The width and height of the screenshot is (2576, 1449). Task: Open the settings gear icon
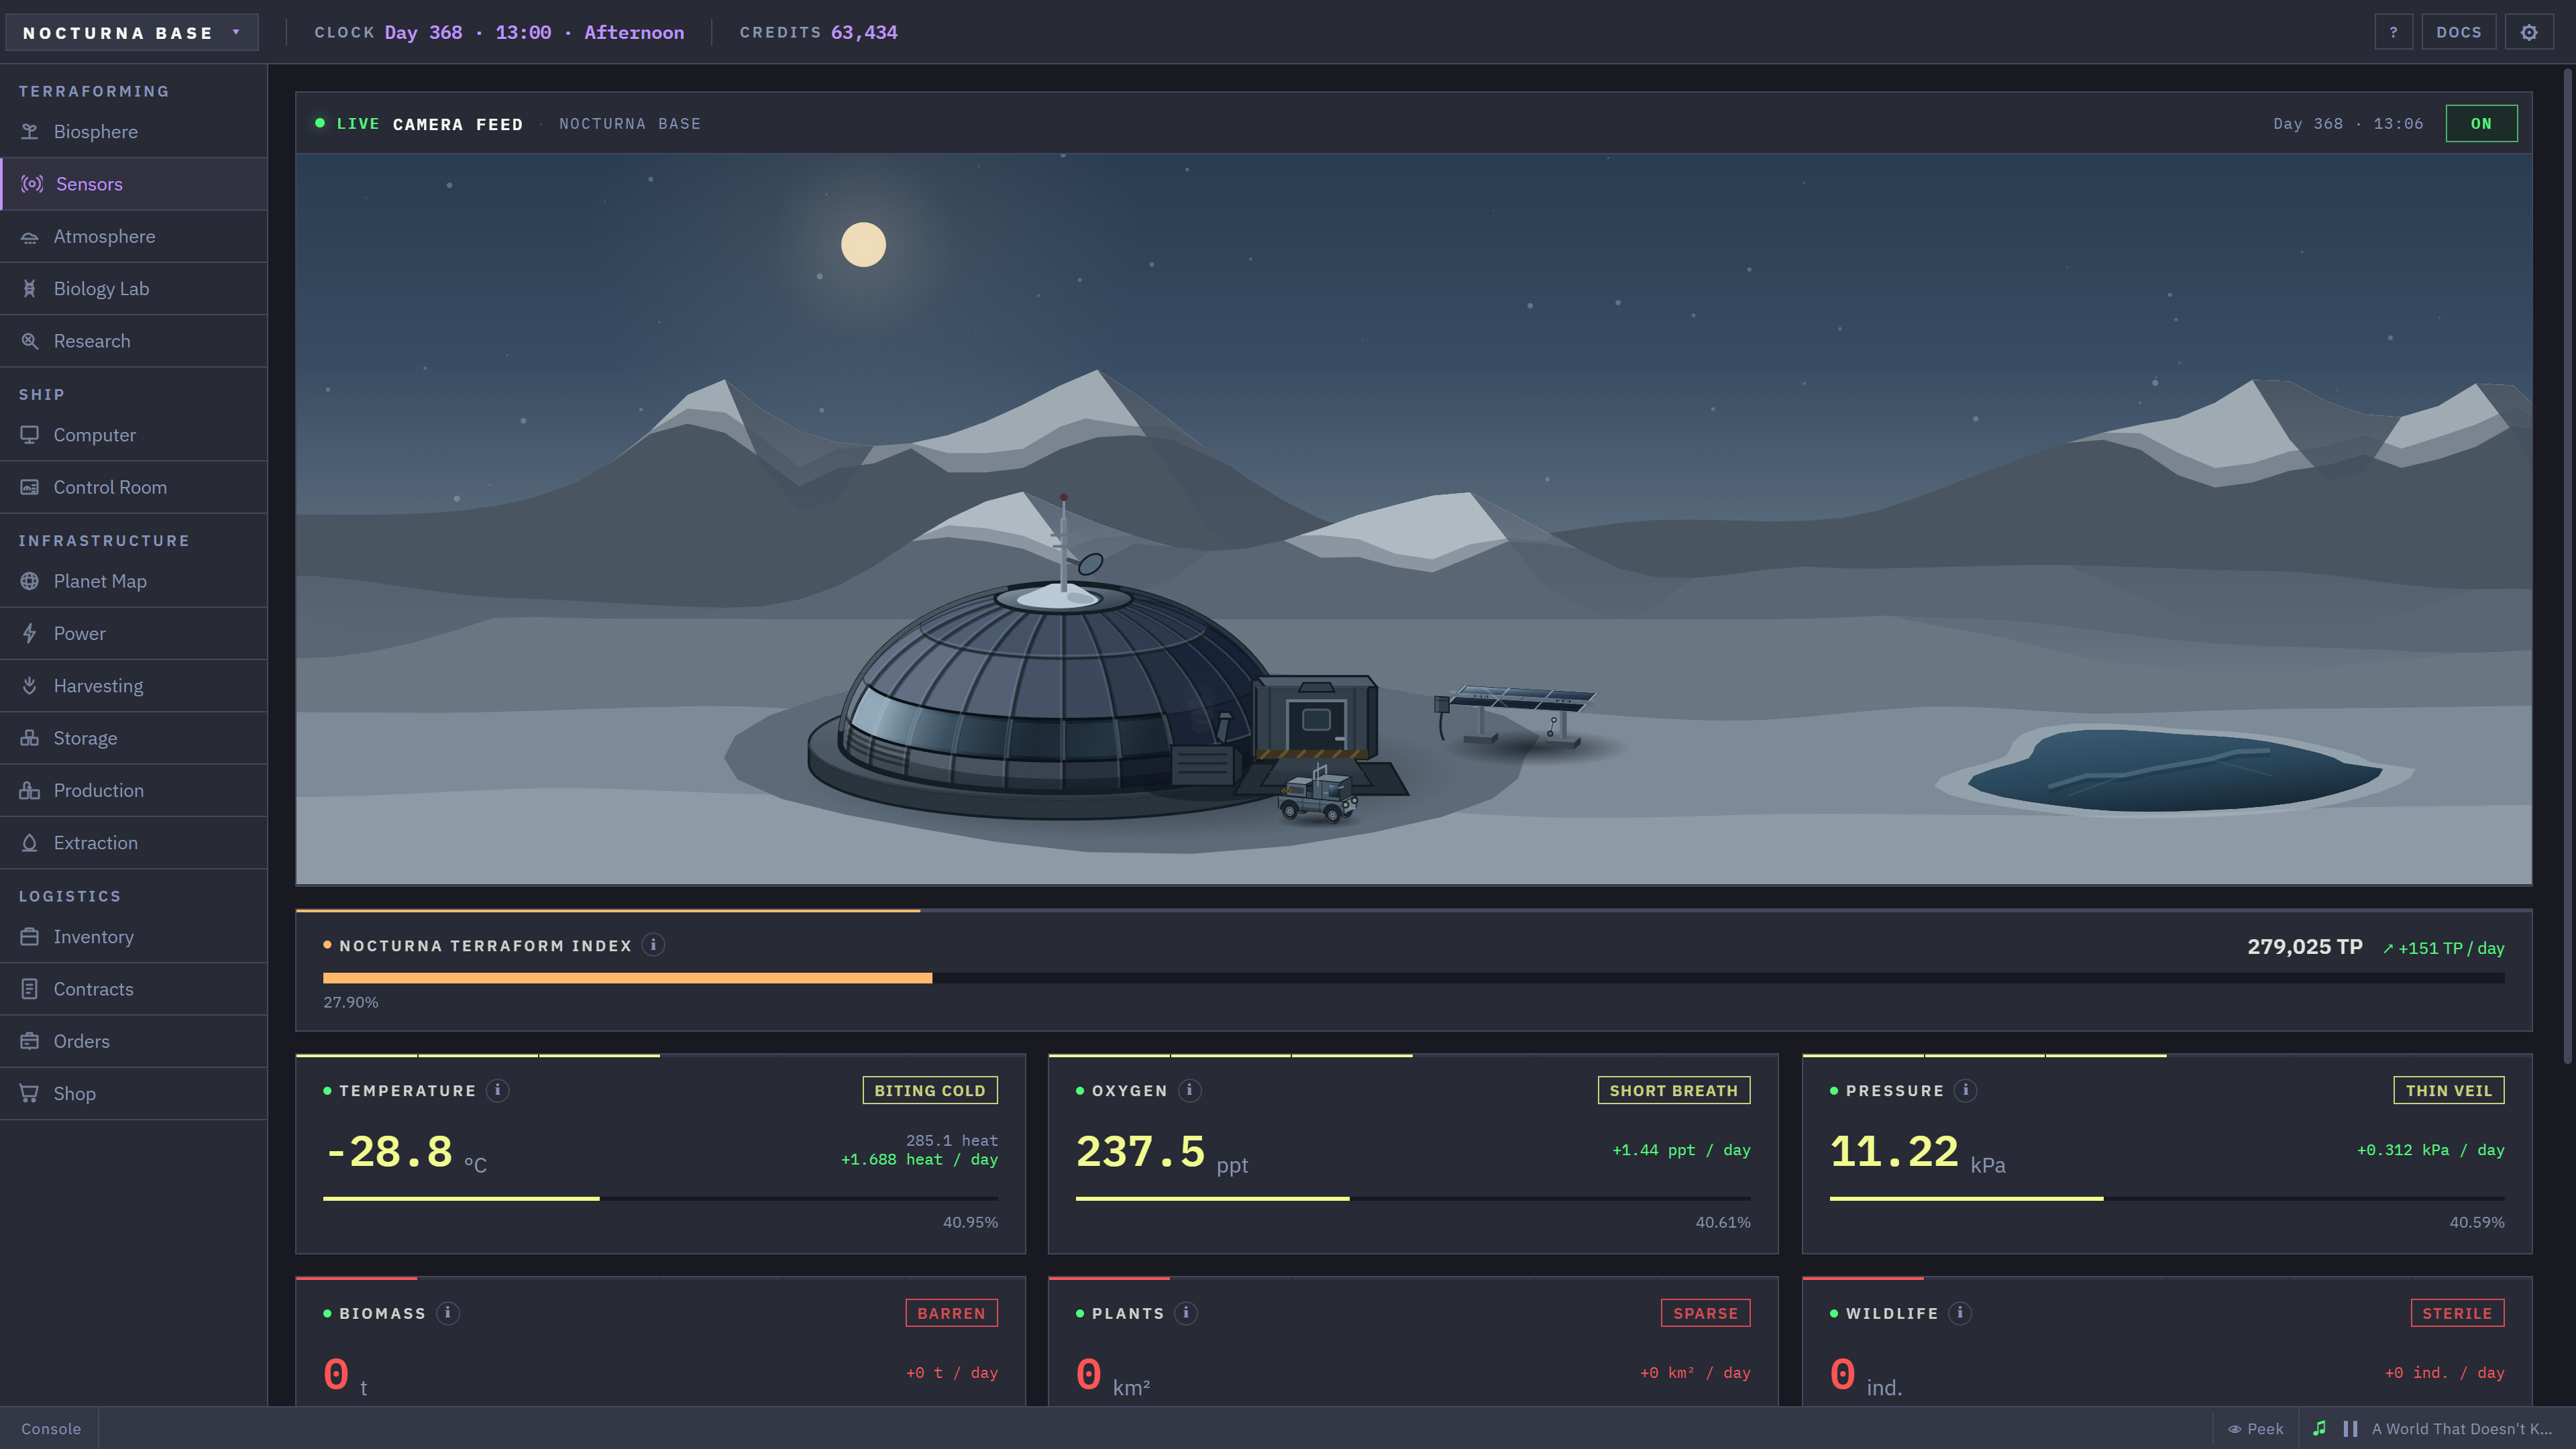click(2529, 32)
